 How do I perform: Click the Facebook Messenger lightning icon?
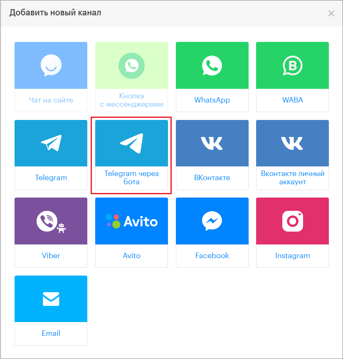[x=212, y=221]
